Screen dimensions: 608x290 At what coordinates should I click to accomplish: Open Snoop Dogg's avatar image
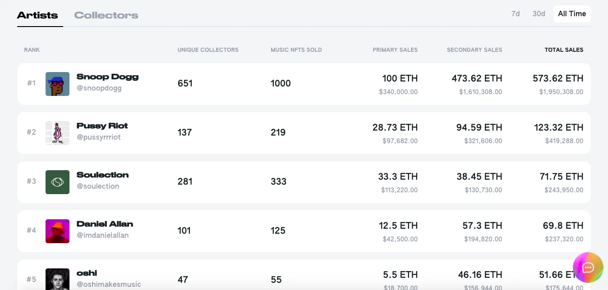(57, 84)
